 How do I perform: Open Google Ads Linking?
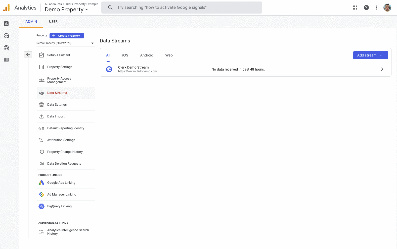point(61,183)
